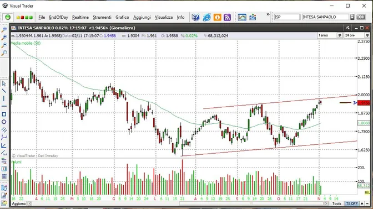Click the trash delete drawings icon
Screen dimensions: 373x209
click(4, 176)
